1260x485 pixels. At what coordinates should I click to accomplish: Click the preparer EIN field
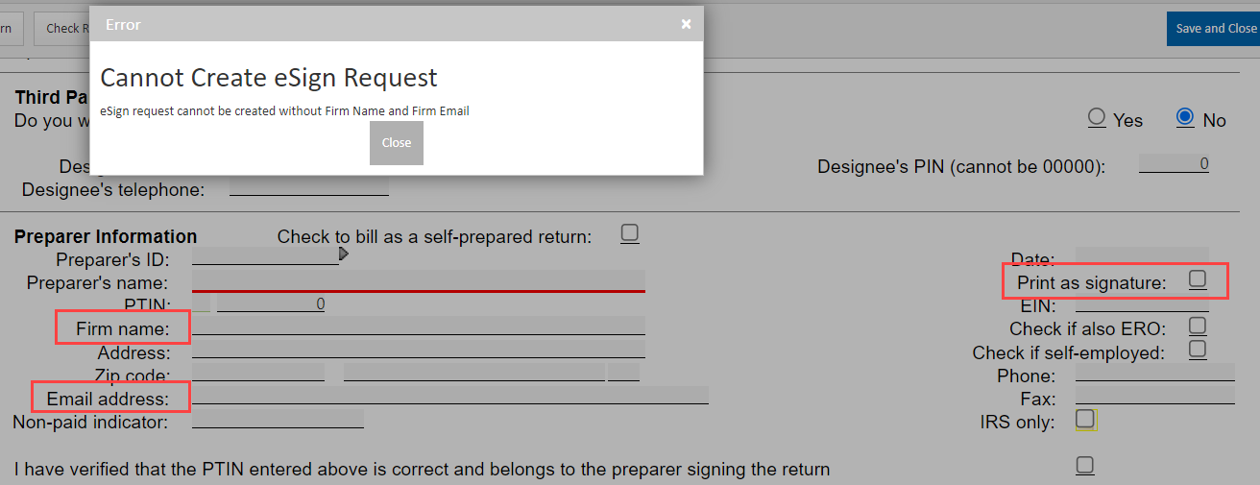point(1141,304)
